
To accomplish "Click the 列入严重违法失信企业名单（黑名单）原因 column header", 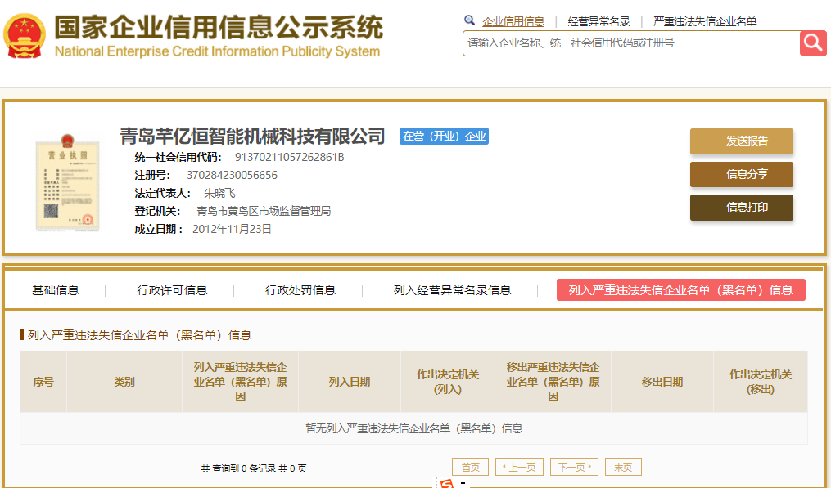I will click(240, 382).
